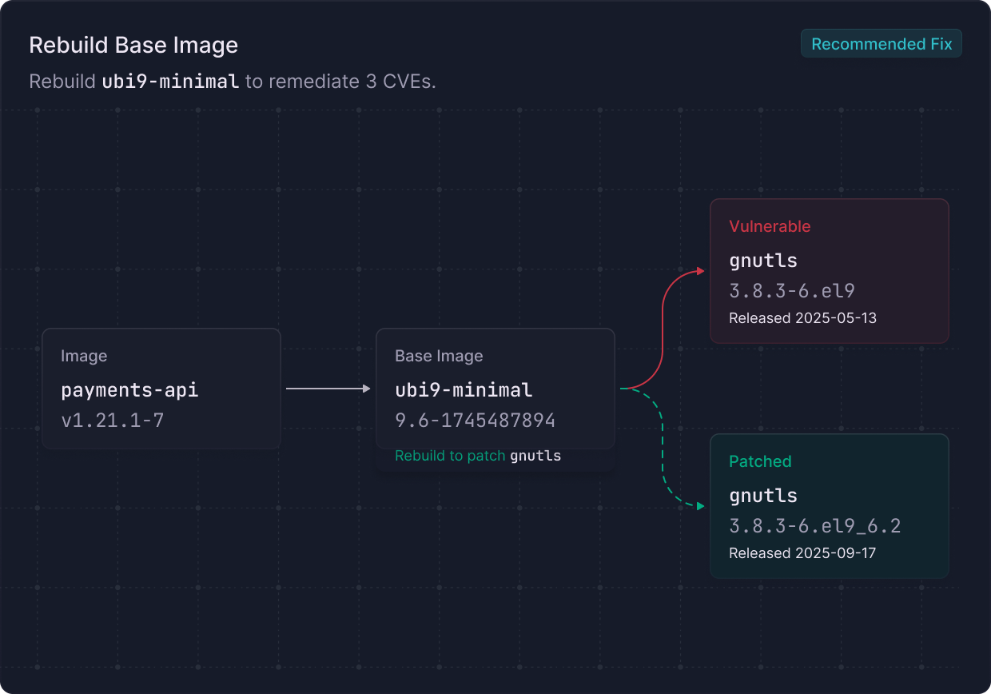Select gnutls in the Vulnerable card
Viewport: 991px width, 694px height.
point(763,261)
